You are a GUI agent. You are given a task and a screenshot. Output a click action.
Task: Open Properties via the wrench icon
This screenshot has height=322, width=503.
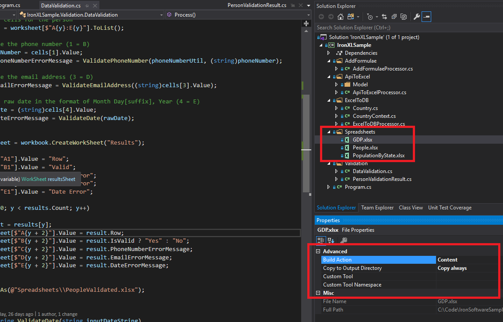click(x=417, y=17)
